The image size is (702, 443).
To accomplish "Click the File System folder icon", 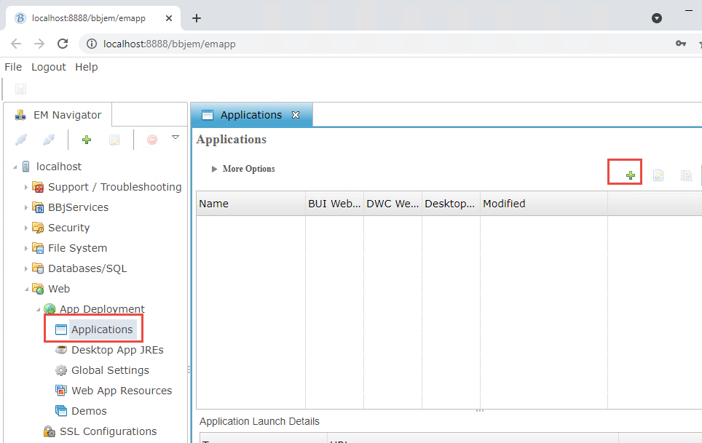I will click(x=38, y=248).
